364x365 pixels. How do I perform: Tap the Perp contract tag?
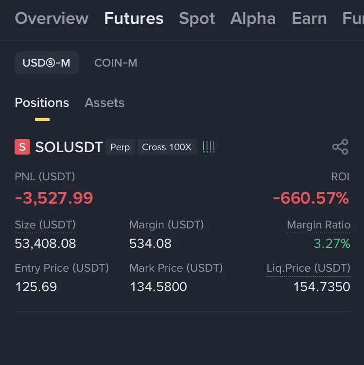click(x=120, y=147)
